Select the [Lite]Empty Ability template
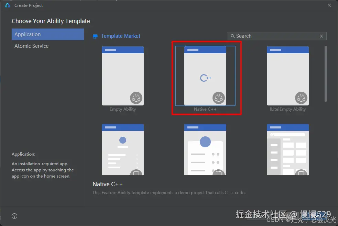Viewport: 338px width, 226px height. click(288, 76)
